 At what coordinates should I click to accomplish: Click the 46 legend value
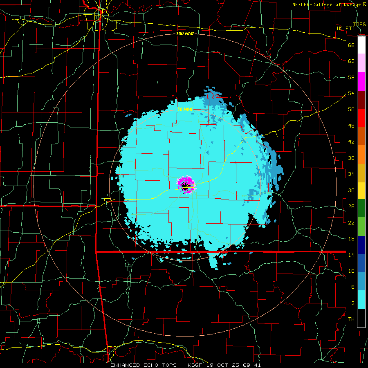[x=351, y=126]
